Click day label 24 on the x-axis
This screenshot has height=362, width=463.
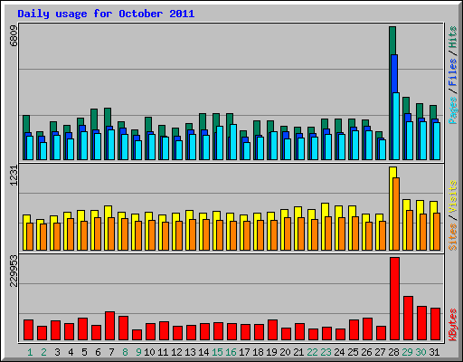coord(339,352)
